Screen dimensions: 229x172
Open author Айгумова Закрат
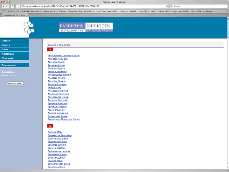pyautogui.click(x=57, y=62)
